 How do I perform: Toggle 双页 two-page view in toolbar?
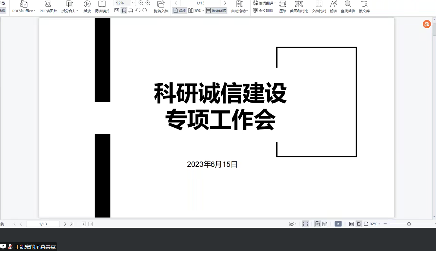[195, 11]
